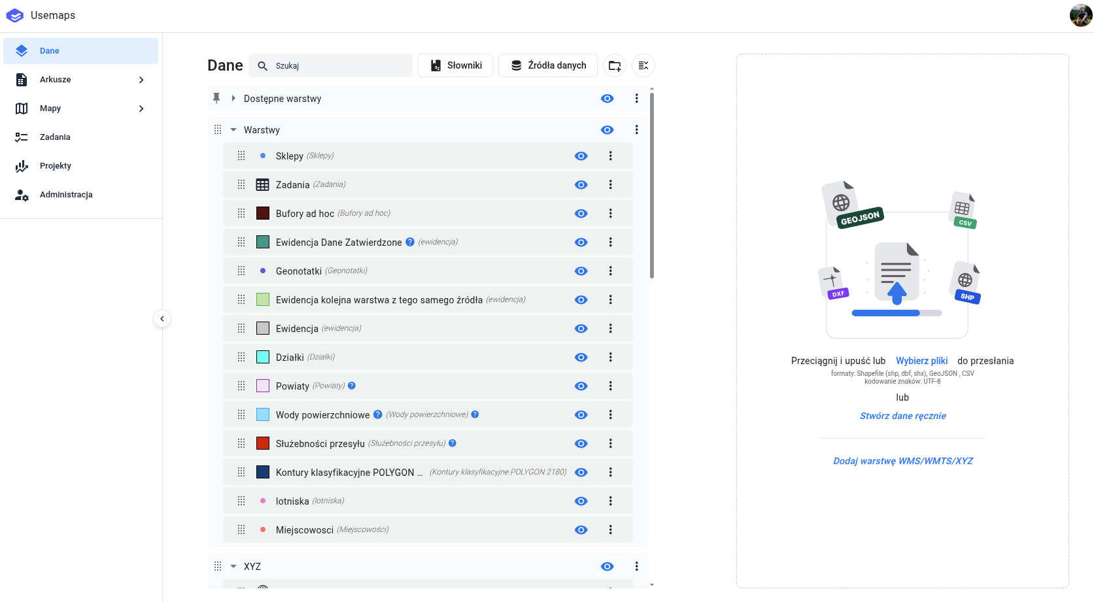Viewport: 1094px width, 602px height.
Task: Hide the whole Warstwy group
Action: pos(607,130)
